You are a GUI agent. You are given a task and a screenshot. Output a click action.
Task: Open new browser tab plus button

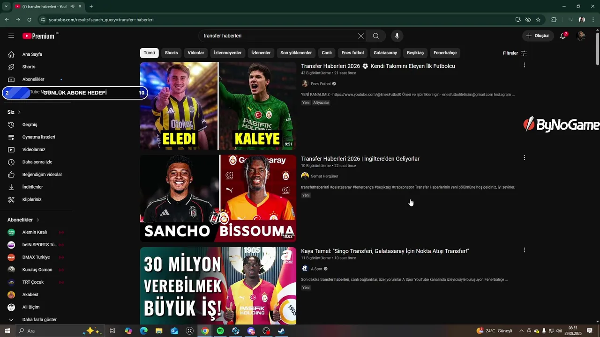91,7
